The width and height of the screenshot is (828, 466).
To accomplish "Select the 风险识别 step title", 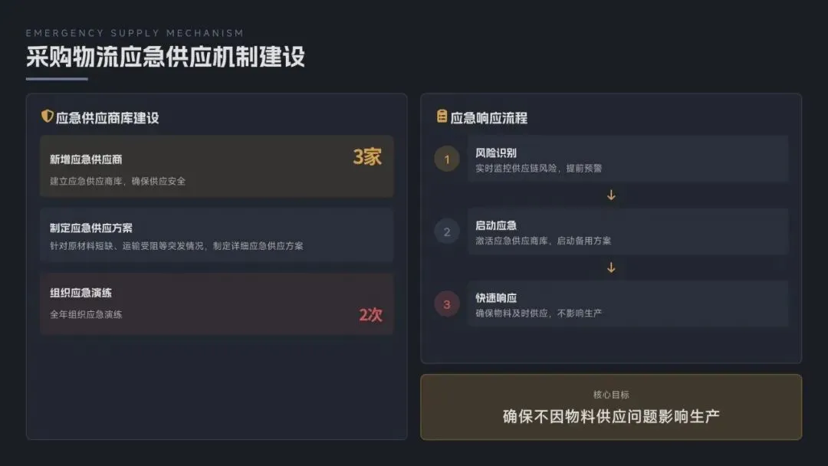I will [496, 153].
